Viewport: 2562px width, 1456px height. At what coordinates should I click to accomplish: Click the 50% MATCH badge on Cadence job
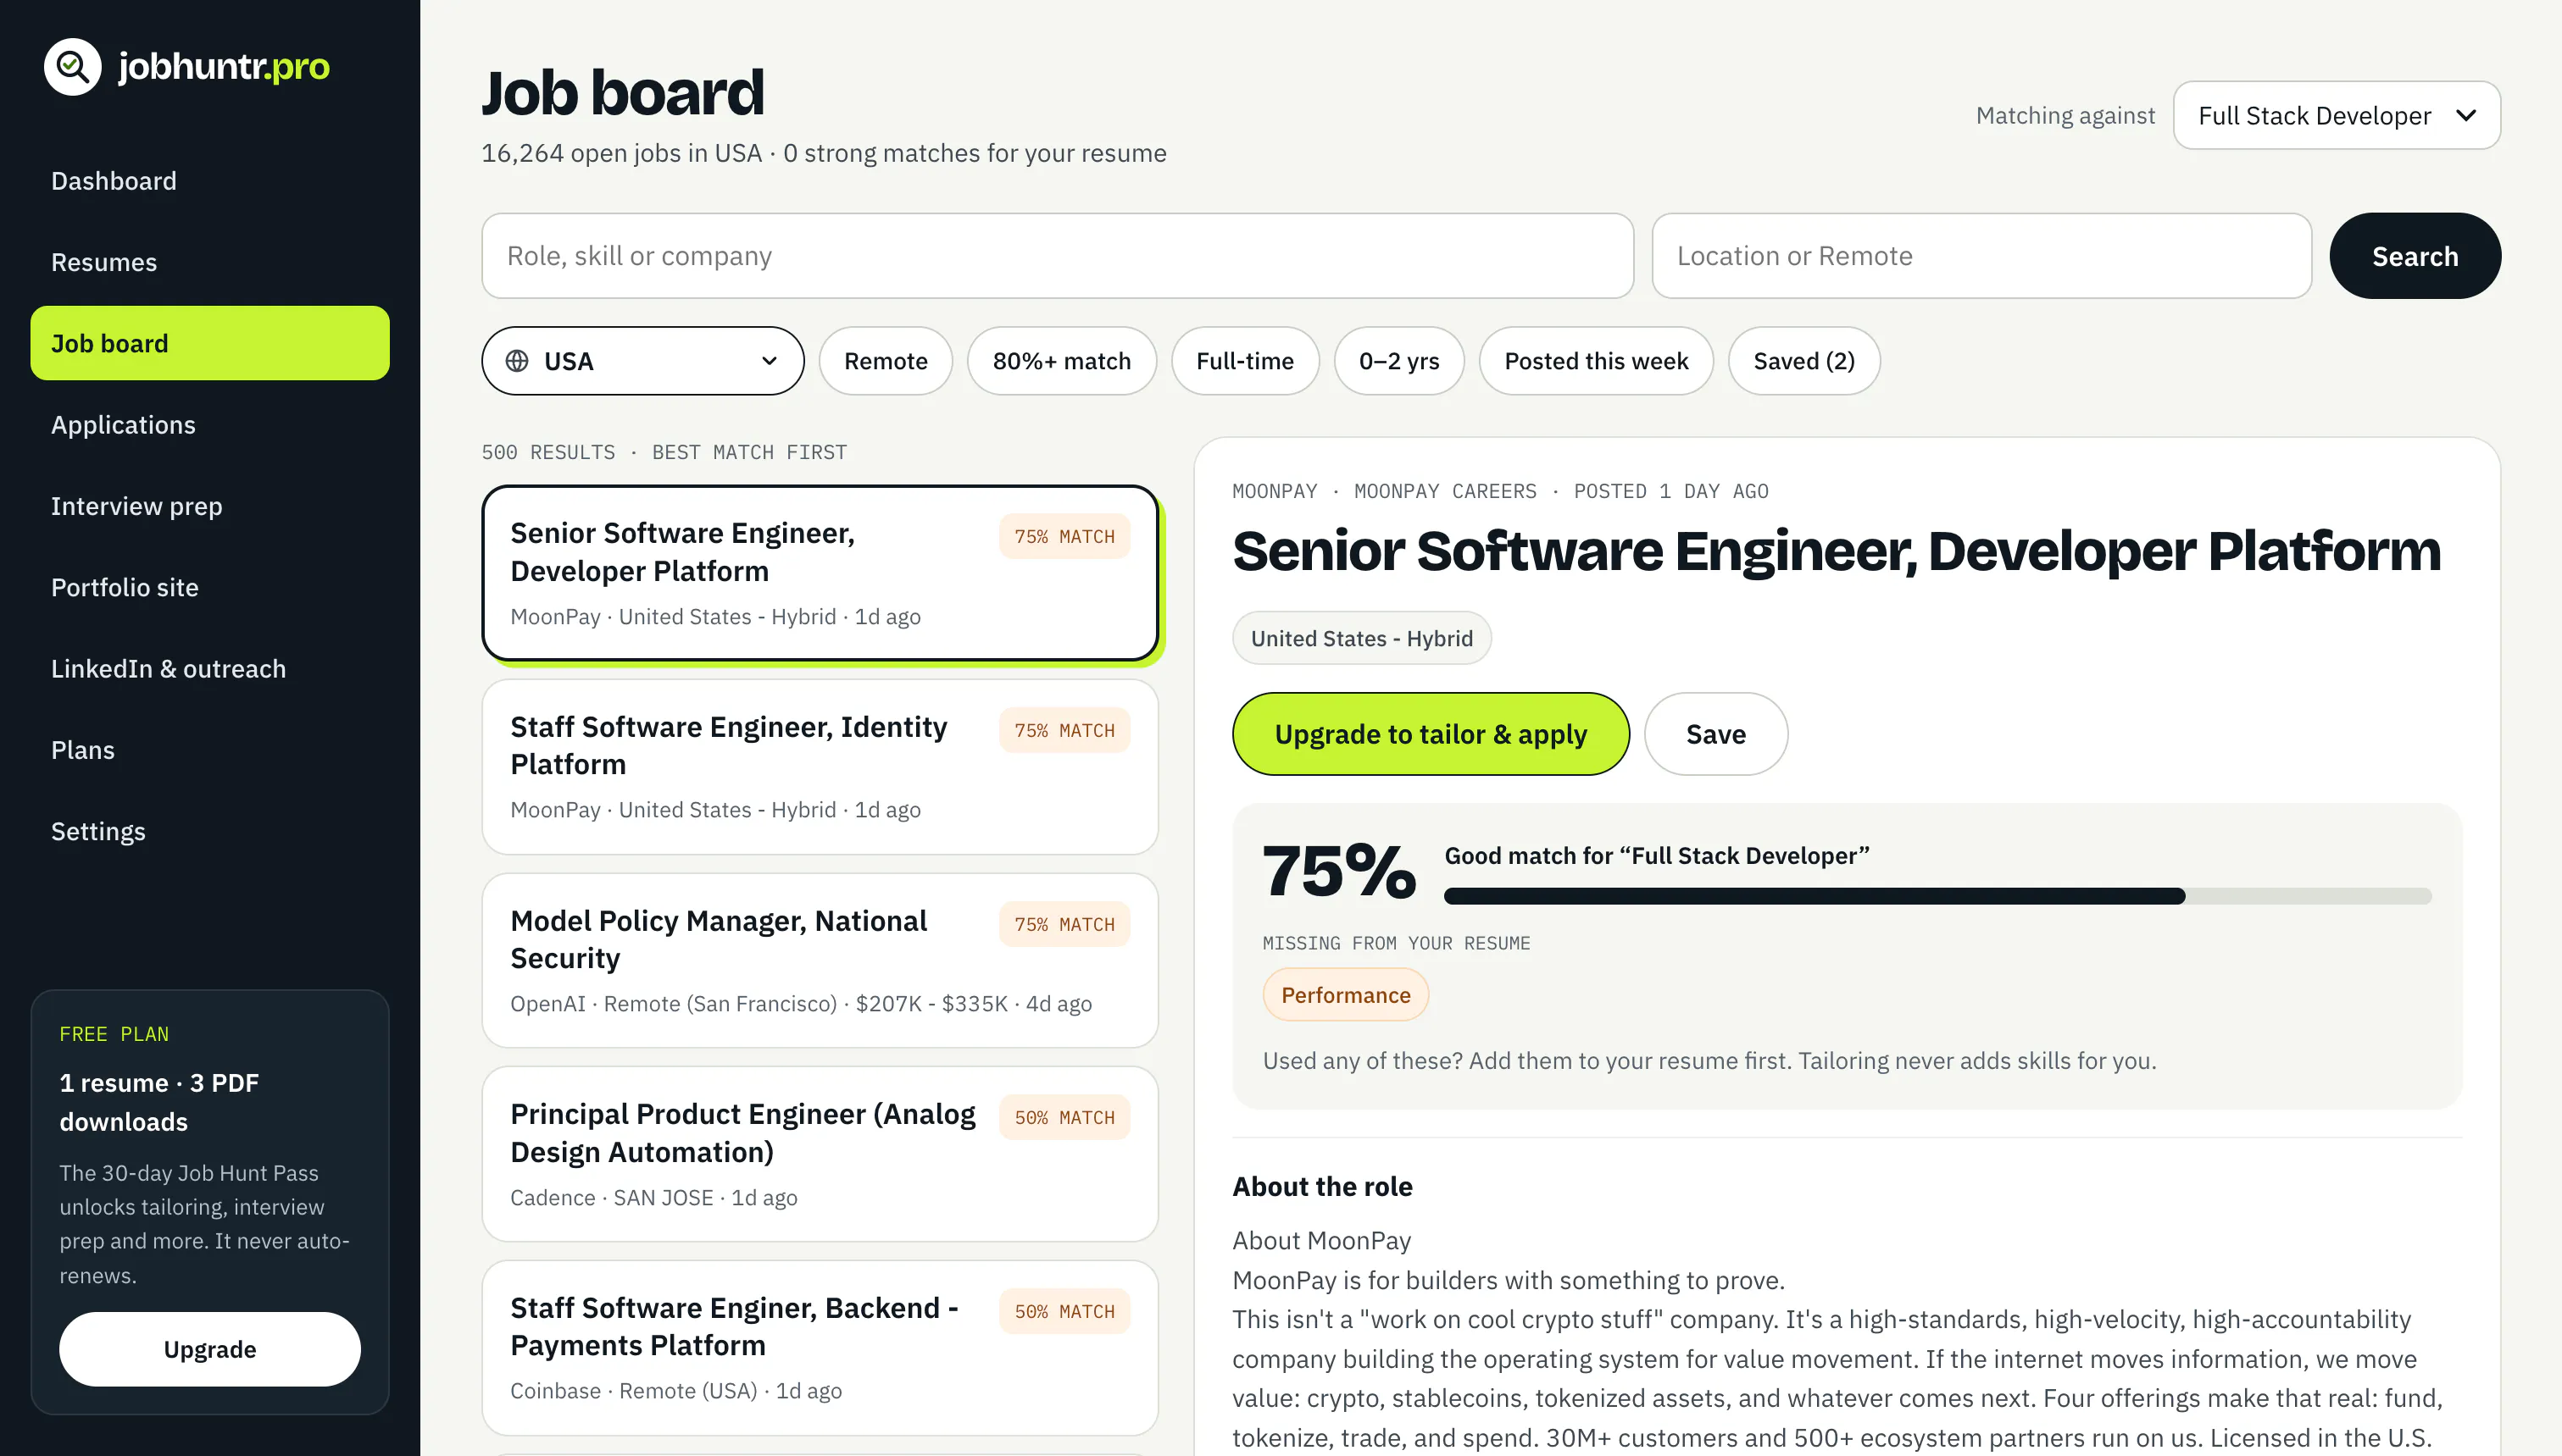click(x=1064, y=1117)
